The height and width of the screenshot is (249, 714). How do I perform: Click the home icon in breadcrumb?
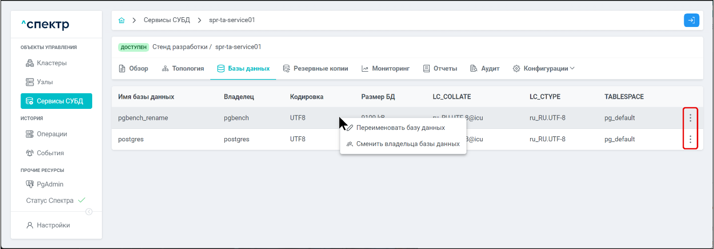point(121,20)
